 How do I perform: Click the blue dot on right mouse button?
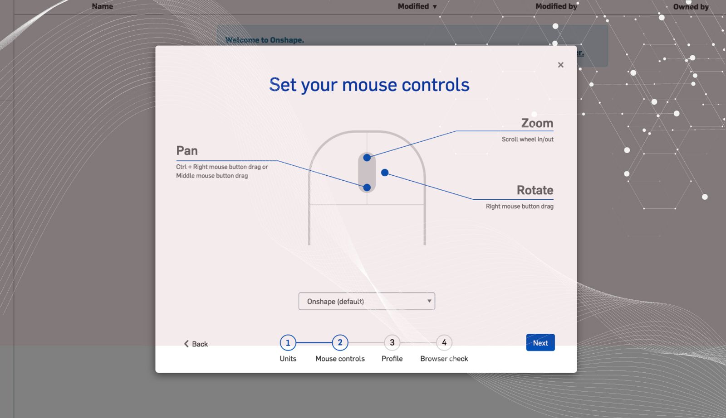385,173
